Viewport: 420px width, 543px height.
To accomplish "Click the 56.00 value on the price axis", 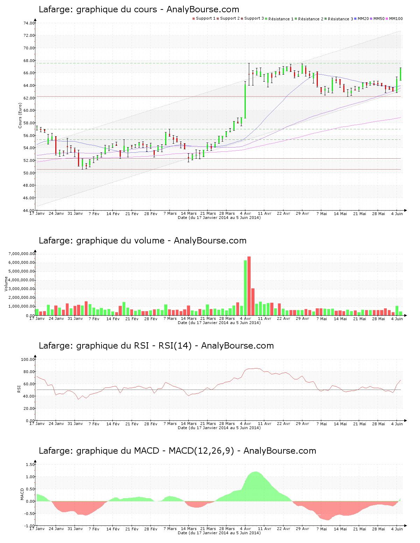I will coord(29,136).
